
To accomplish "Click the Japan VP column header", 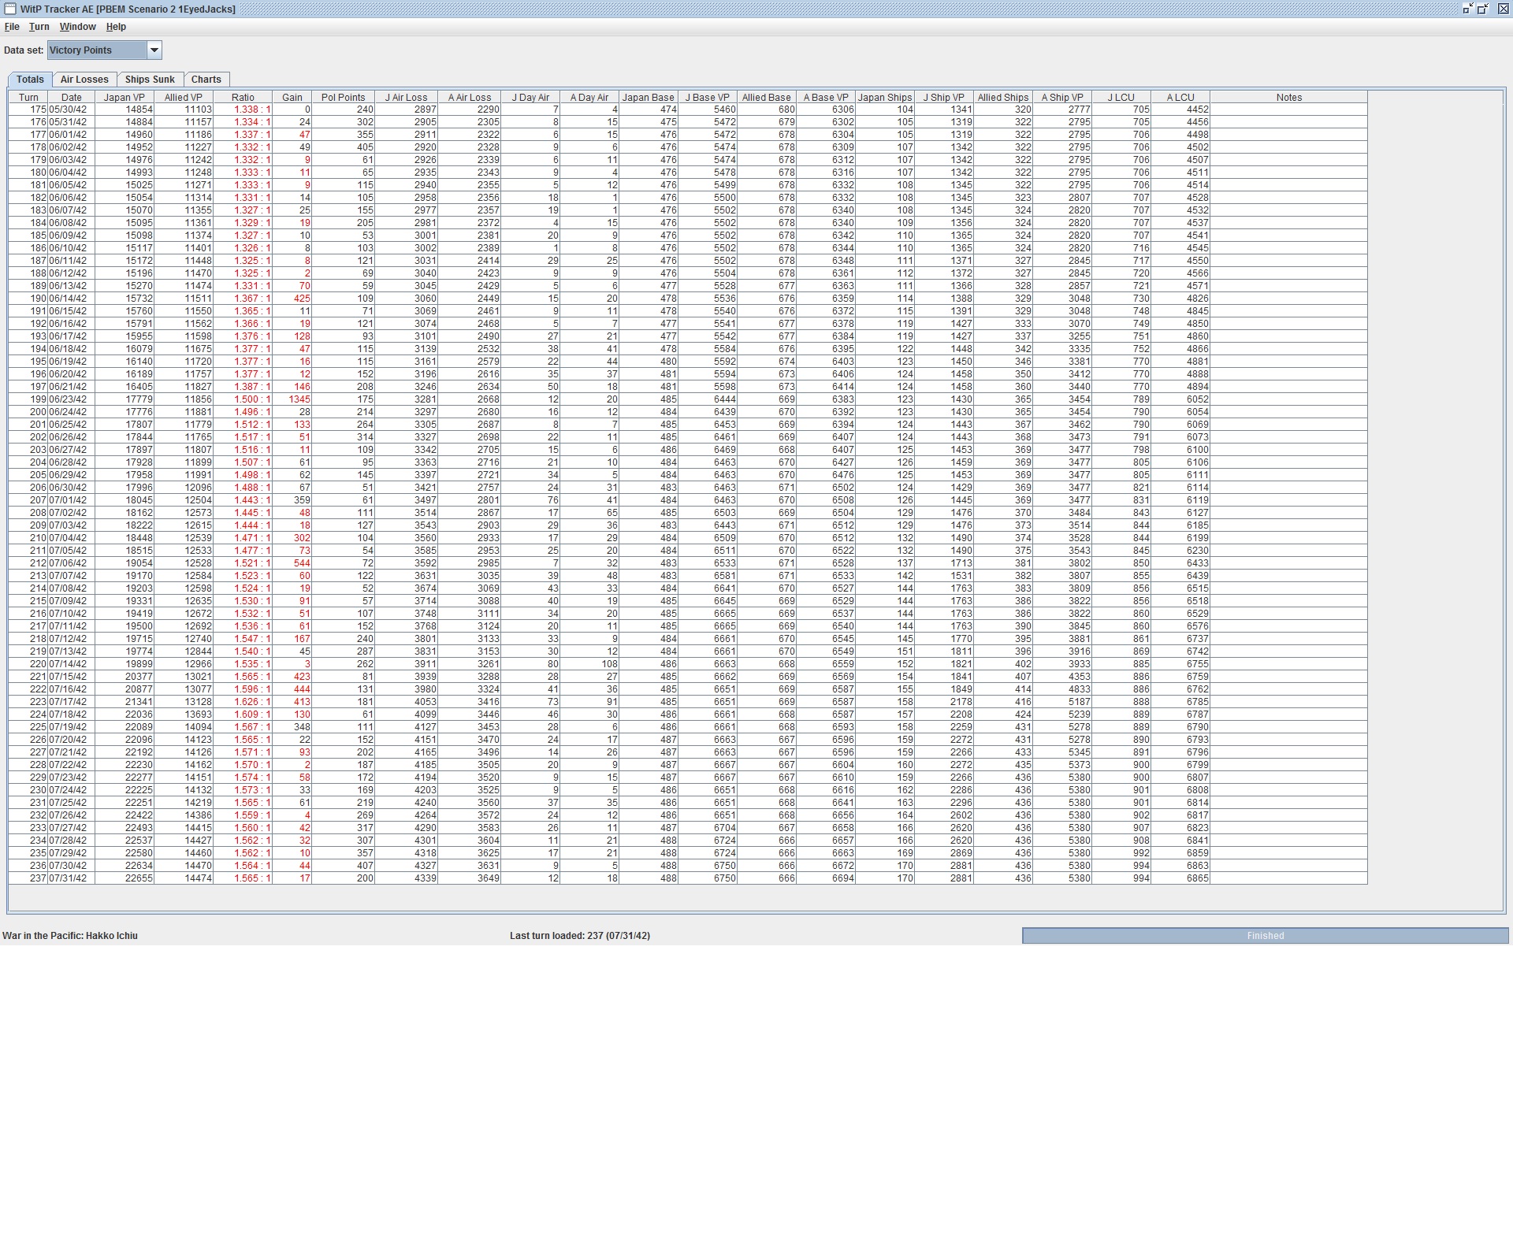I will tap(124, 98).
